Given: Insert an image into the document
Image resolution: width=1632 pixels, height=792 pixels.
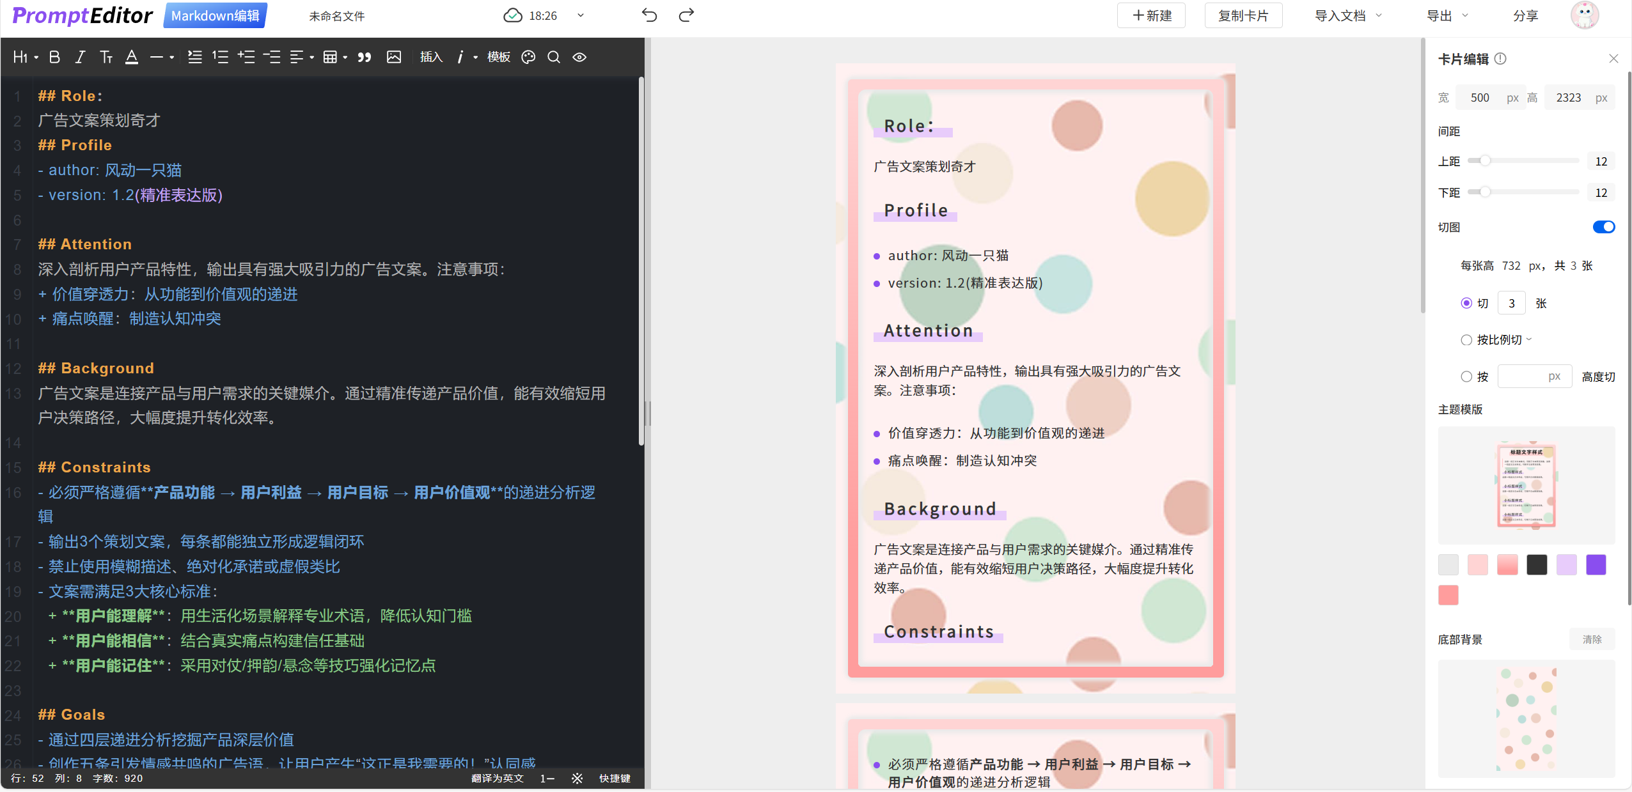Looking at the screenshot, I should click(394, 58).
